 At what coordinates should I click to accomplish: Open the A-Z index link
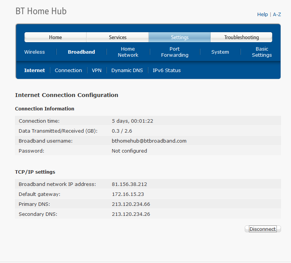click(277, 14)
